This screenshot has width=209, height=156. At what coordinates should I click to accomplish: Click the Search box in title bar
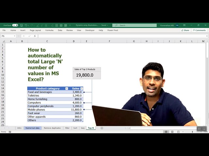click(135, 25)
